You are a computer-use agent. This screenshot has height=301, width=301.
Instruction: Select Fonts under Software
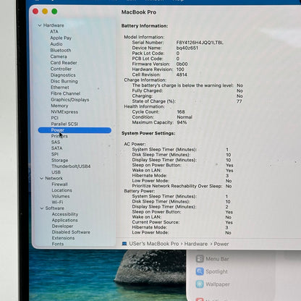coord(58,244)
